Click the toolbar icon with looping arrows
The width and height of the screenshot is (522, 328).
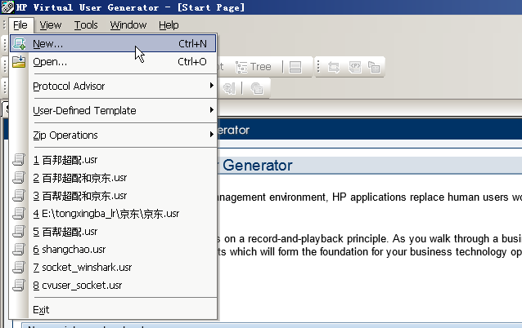pos(334,67)
